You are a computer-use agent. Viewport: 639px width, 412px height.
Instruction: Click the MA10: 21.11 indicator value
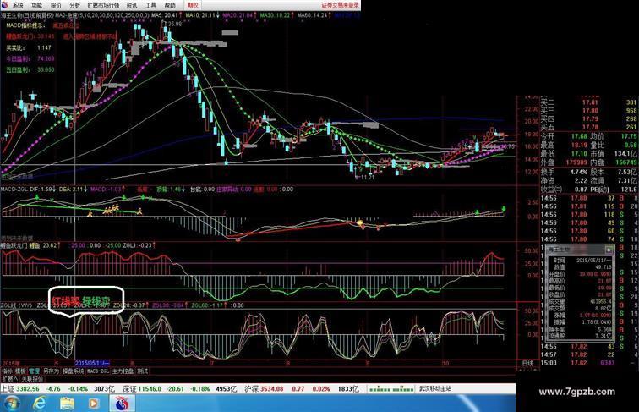click(202, 15)
